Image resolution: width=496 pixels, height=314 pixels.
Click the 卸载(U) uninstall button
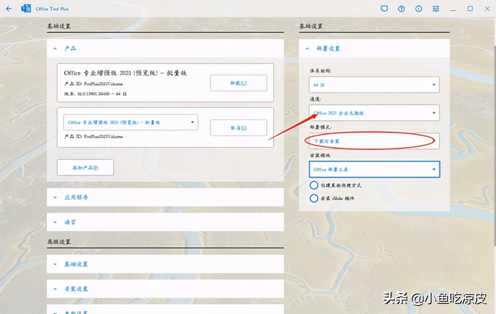(x=239, y=83)
